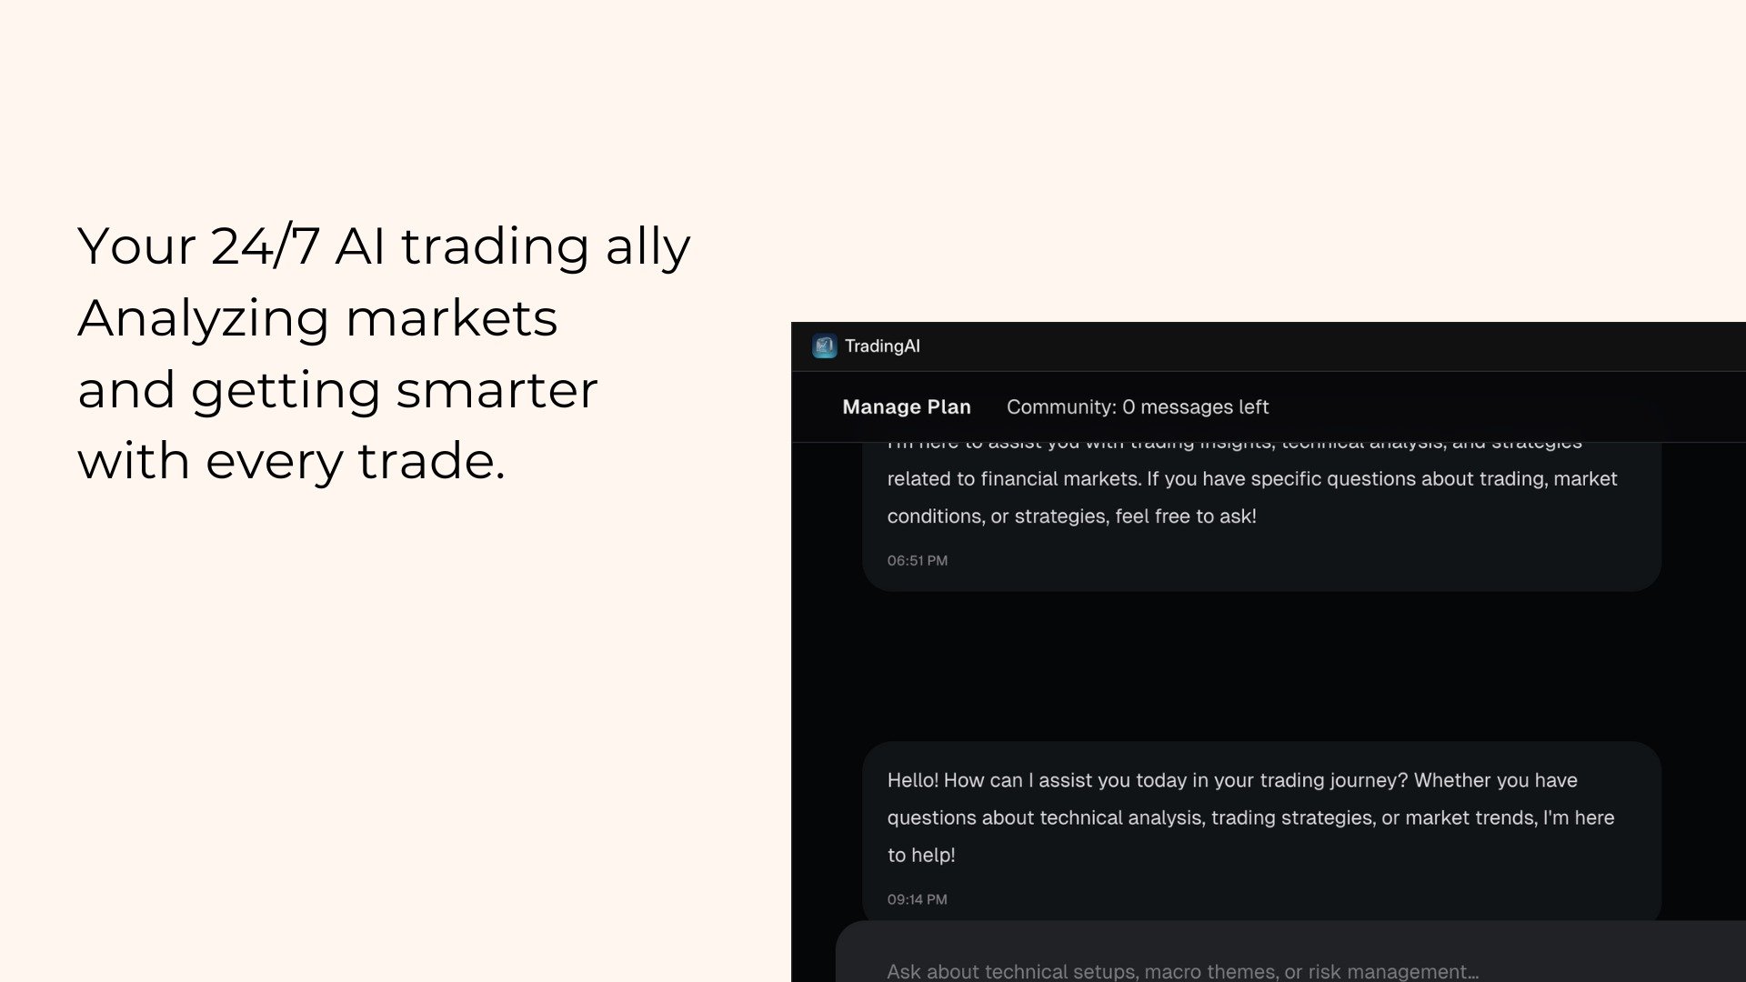Click the related to financial markets message line
The width and height of the screenshot is (1746, 982).
coord(1251,479)
